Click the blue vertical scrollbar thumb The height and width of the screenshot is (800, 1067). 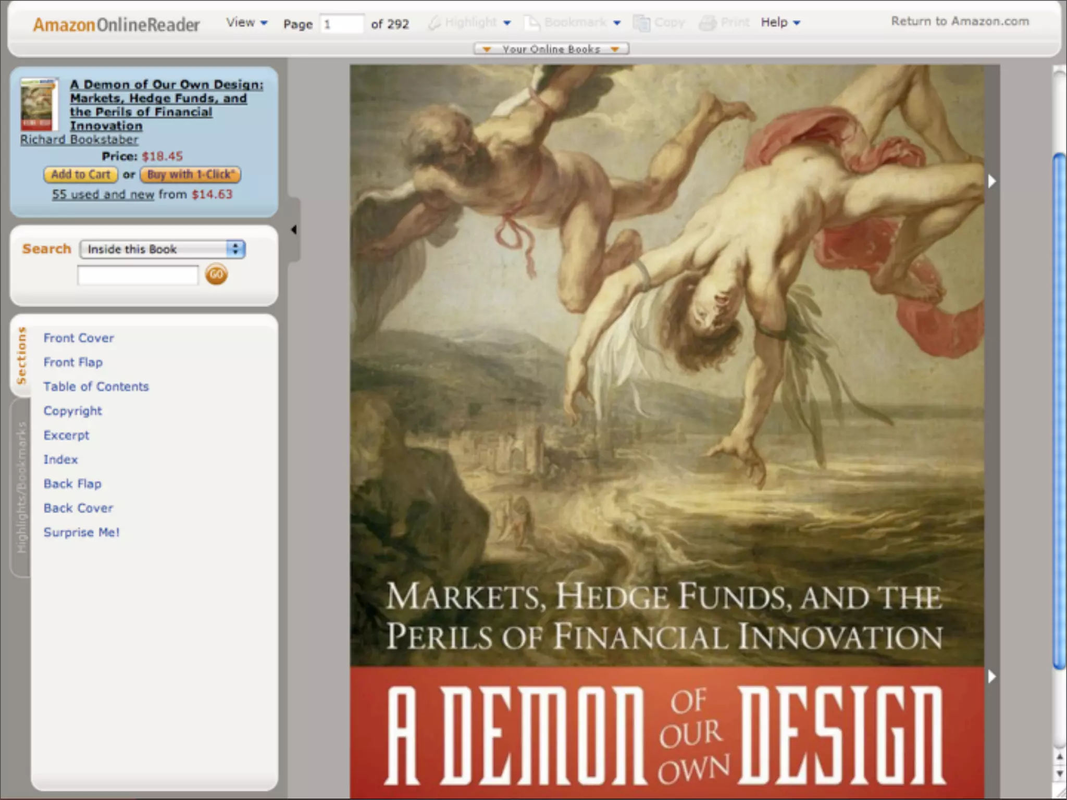(x=1058, y=411)
